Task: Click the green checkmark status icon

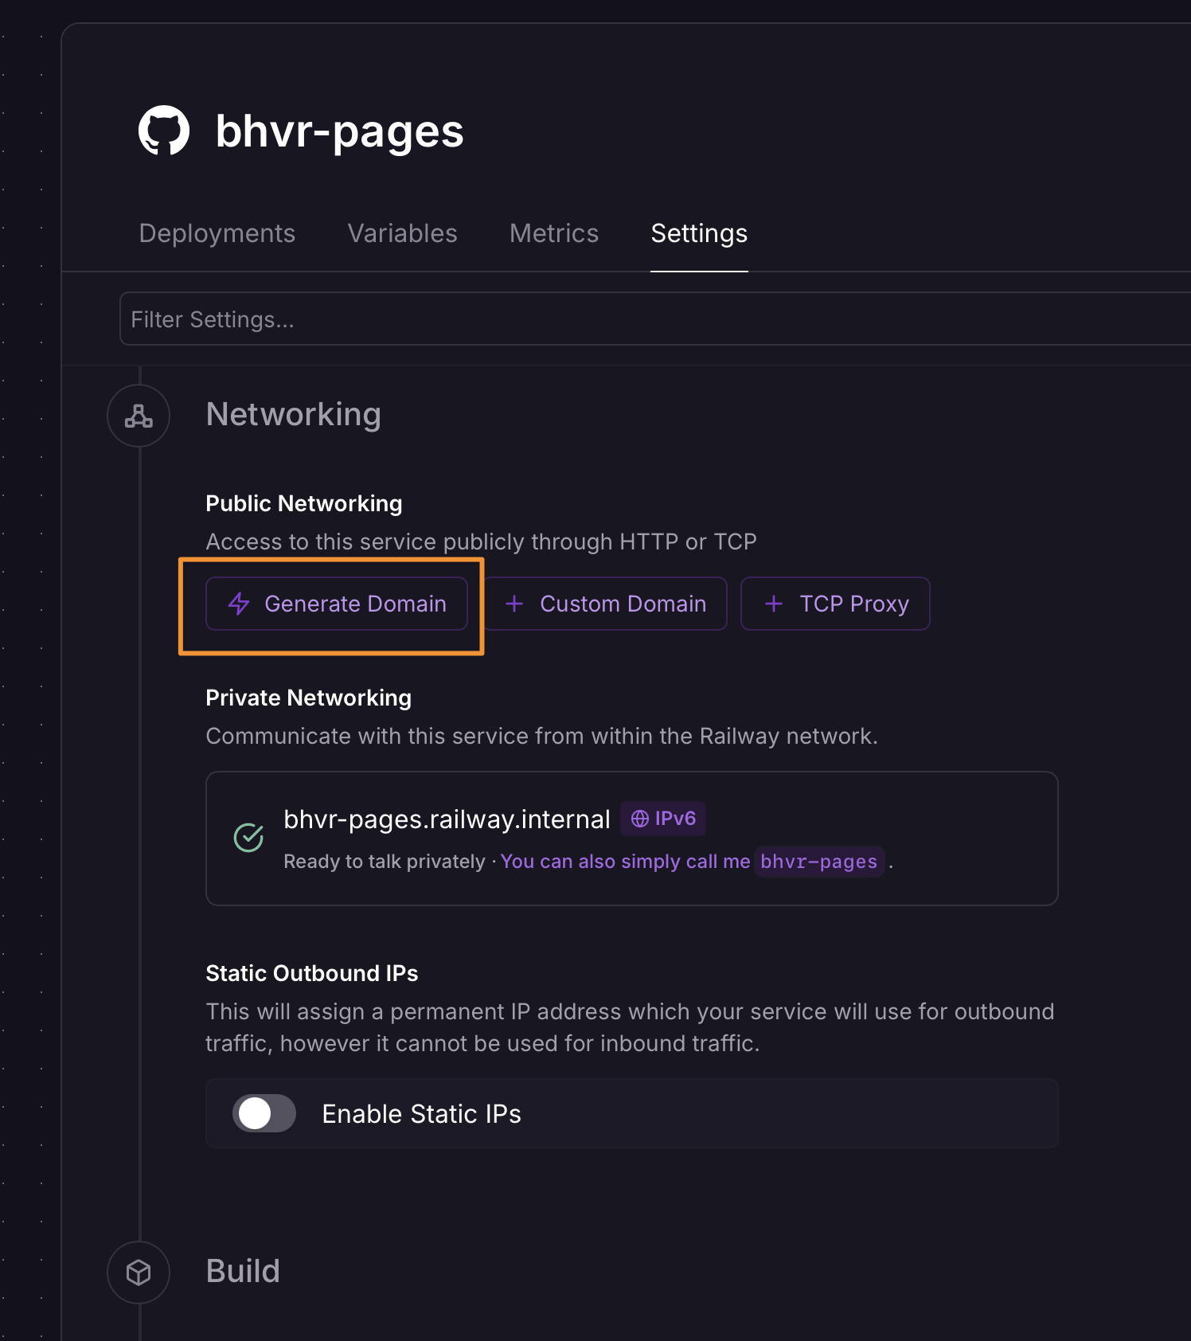Action: point(248,838)
